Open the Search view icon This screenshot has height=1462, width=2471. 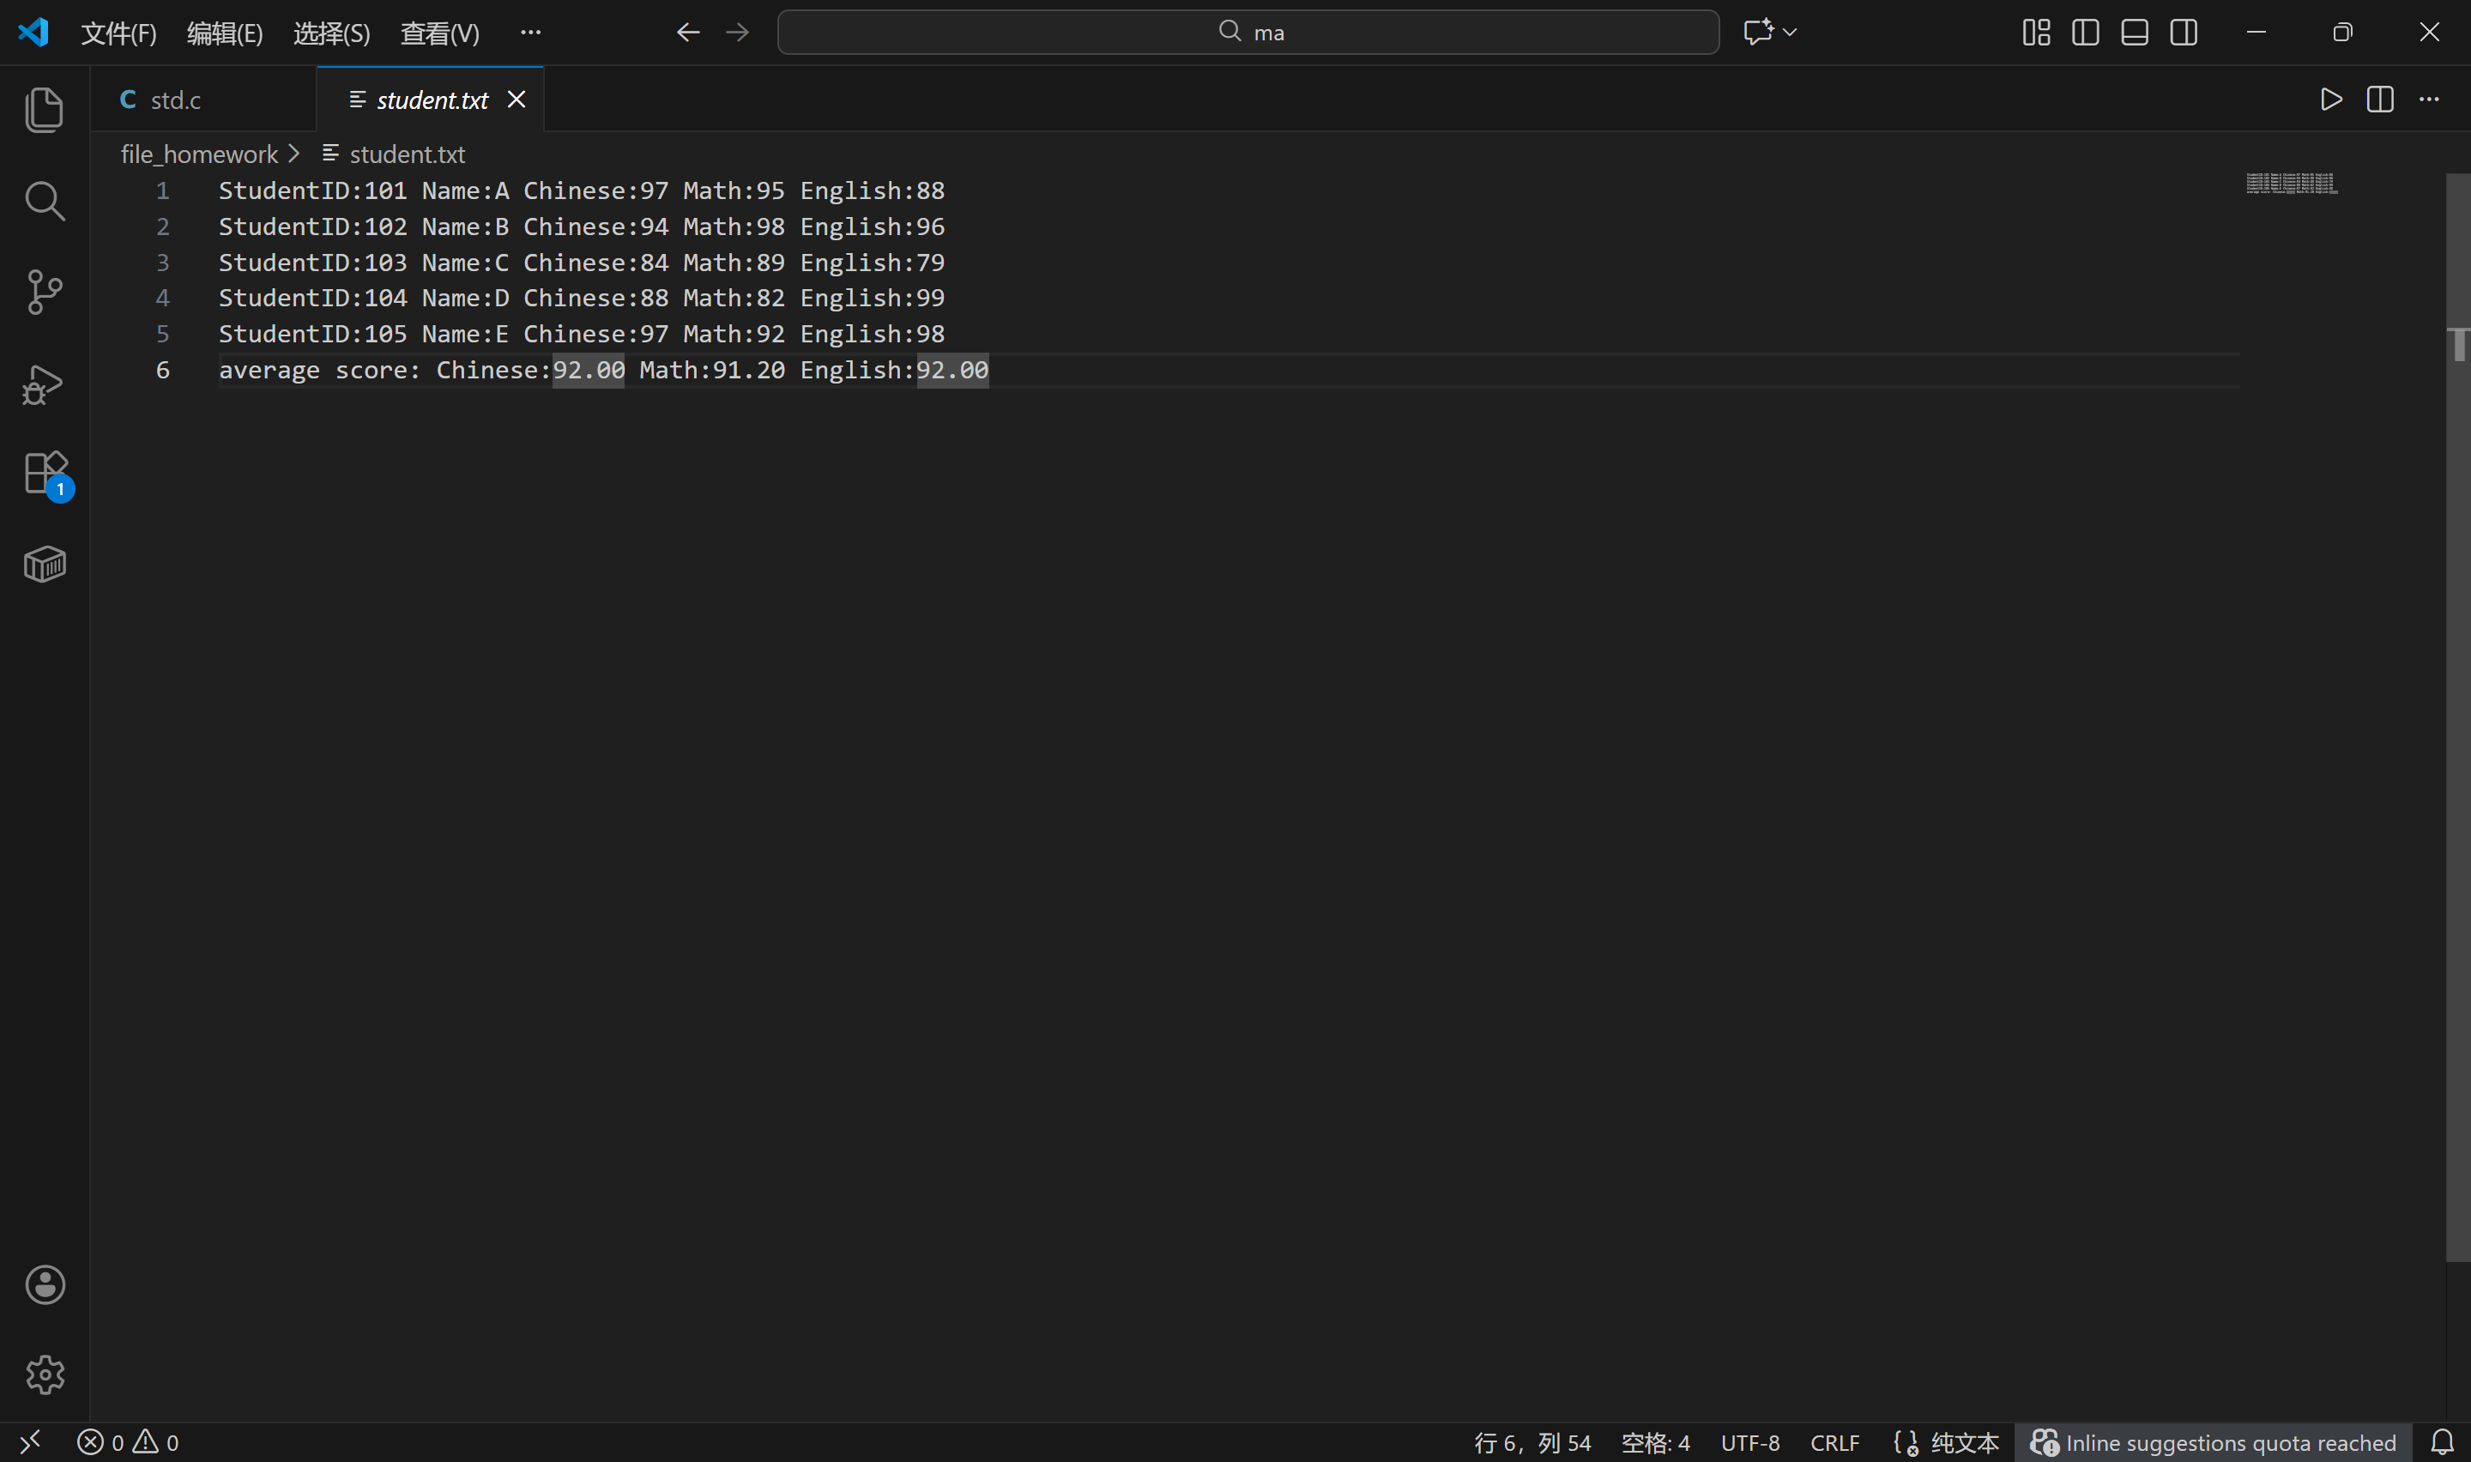[45, 200]
